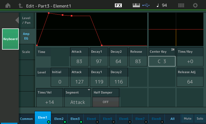Collapse the sidebar with the left-arrow icon

tap(17, 20)
